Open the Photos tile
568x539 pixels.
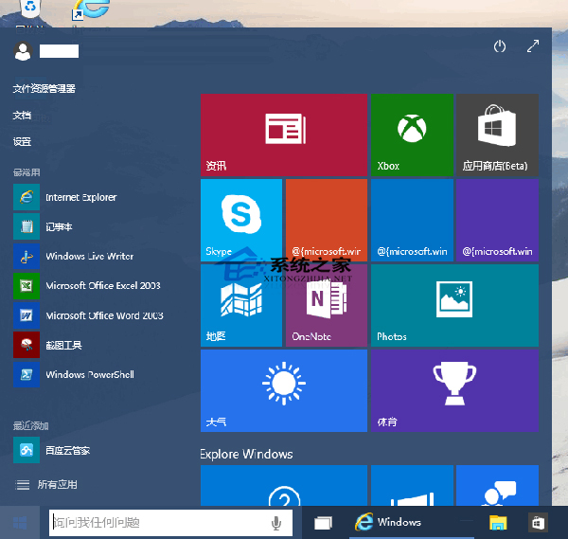454,305
